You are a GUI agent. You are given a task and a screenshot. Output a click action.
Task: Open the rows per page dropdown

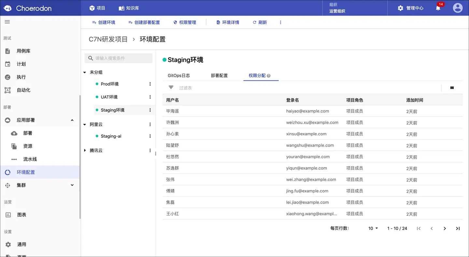point(373,228)
